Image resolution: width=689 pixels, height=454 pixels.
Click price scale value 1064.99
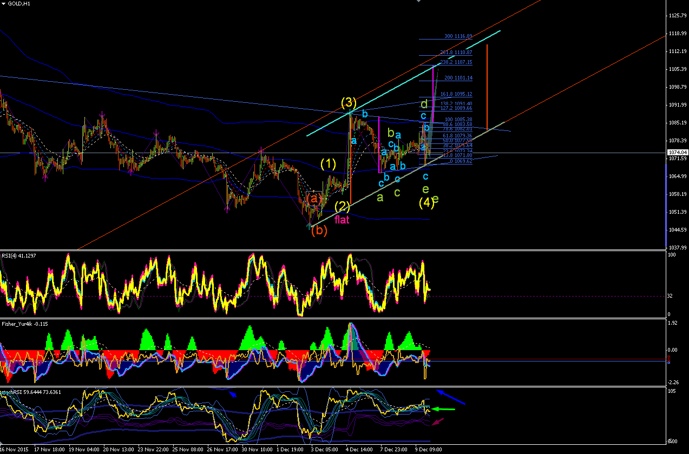(678, 176)
